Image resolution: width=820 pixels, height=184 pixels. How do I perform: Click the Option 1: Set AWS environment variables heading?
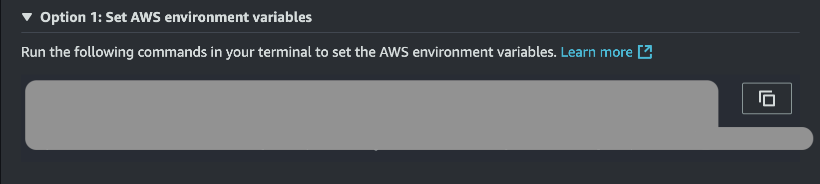click(x=176, y=17)
